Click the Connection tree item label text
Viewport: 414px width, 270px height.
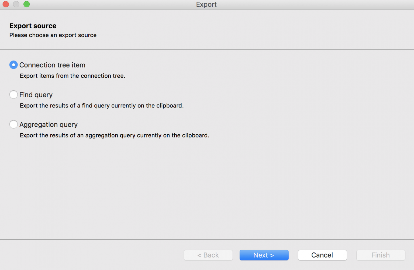coord(52,65)
